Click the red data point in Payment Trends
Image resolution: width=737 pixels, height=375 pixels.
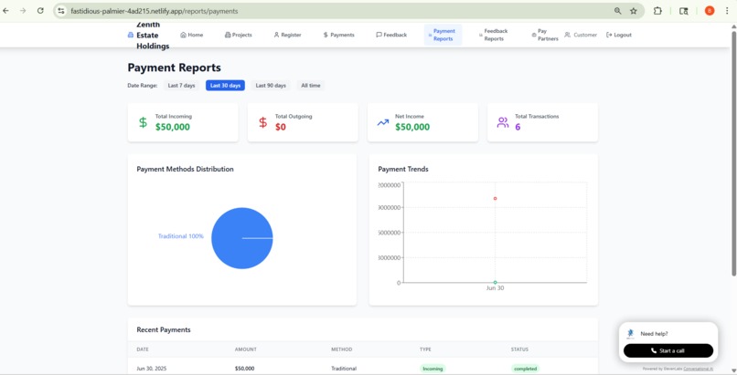click(495, 198)
